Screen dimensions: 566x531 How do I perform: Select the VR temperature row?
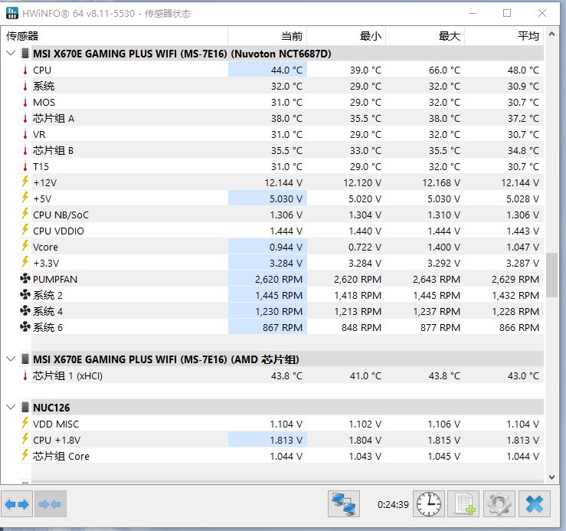[x=281, y=134]
